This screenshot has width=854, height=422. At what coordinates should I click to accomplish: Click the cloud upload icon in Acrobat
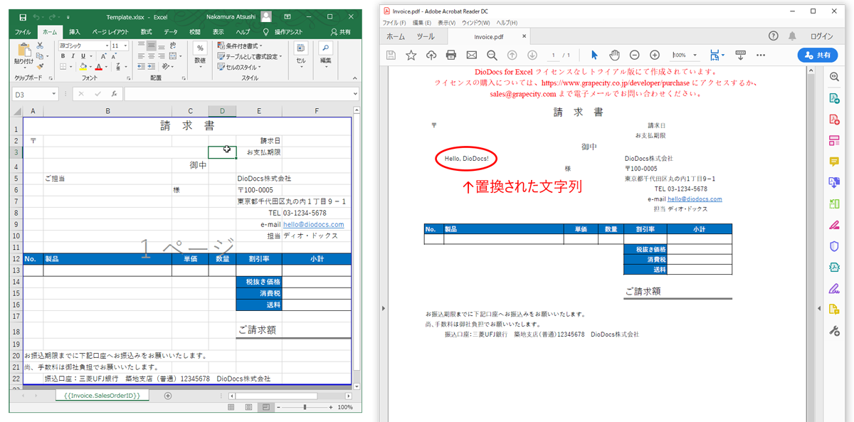click(x=431, y=55)
